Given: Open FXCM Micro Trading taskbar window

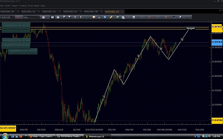Looking at the screenshot, I should (69, 137).
